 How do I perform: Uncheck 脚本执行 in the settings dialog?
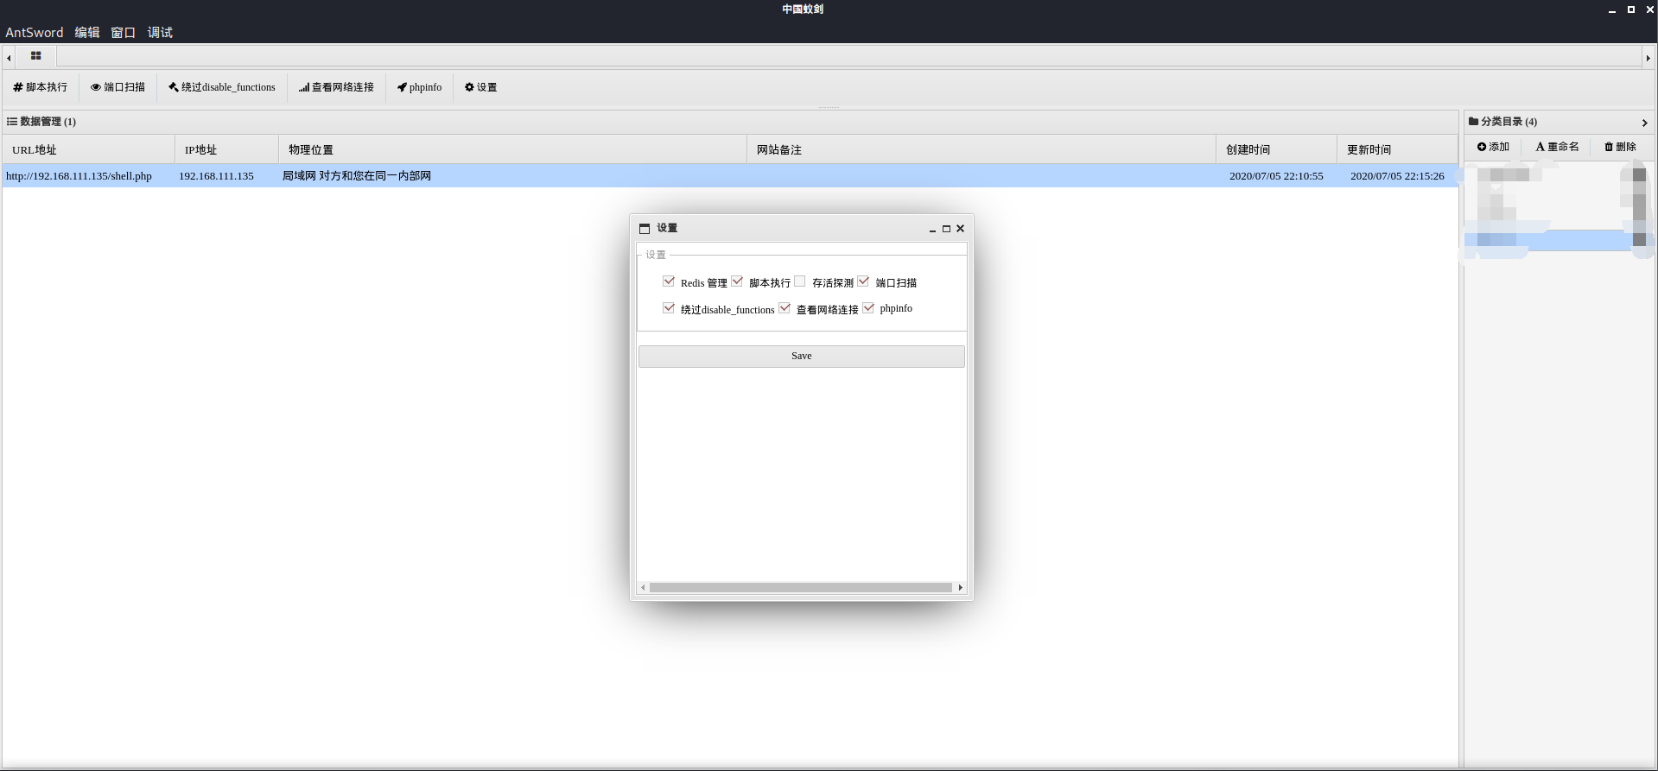tap(737, 281)
